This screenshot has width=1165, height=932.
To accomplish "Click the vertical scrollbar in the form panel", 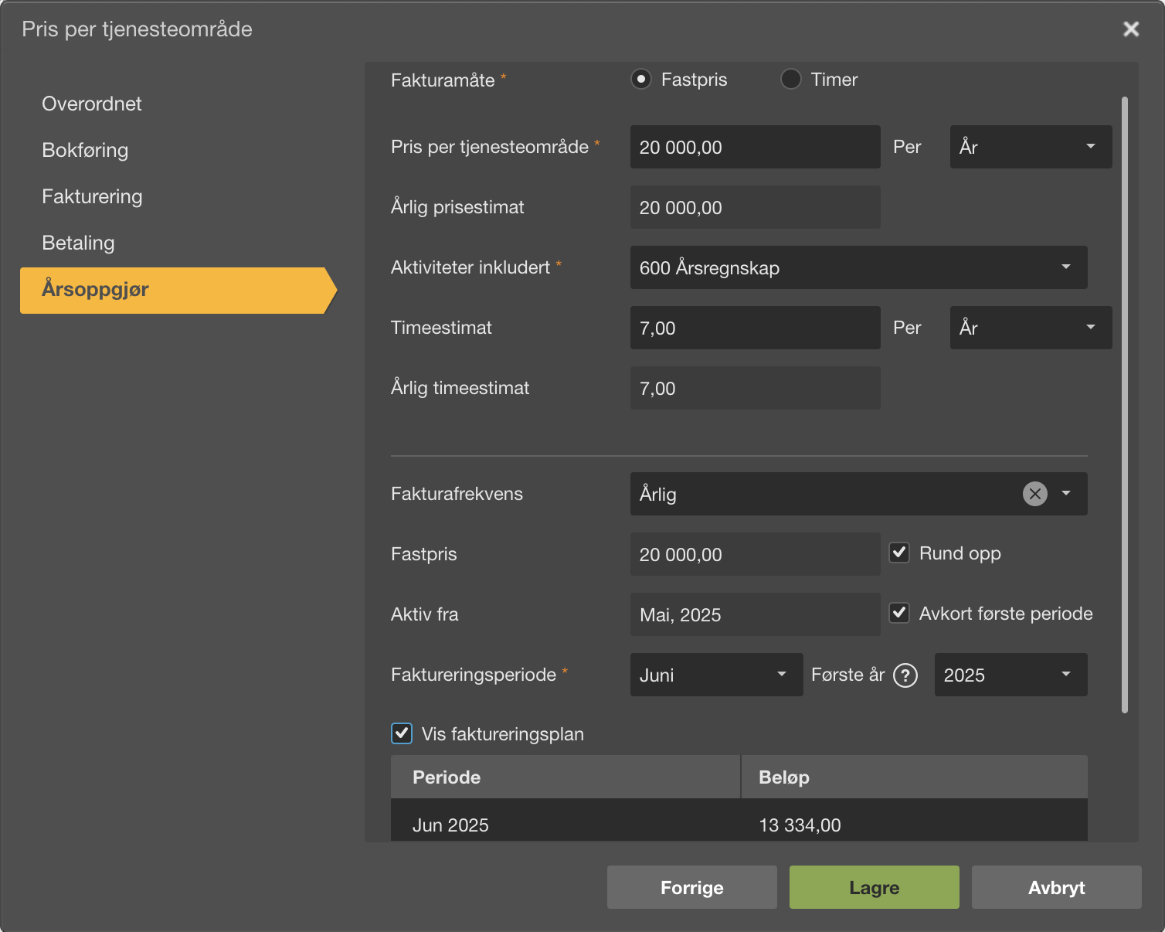I will tap(1124, 402).
